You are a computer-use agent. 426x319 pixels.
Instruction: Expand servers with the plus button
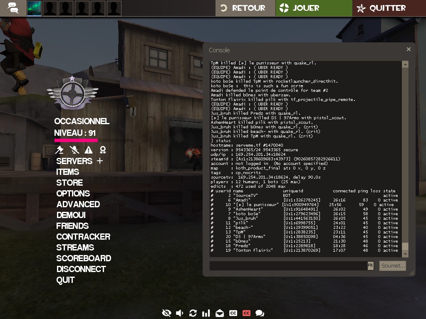(x=99, y=161)
